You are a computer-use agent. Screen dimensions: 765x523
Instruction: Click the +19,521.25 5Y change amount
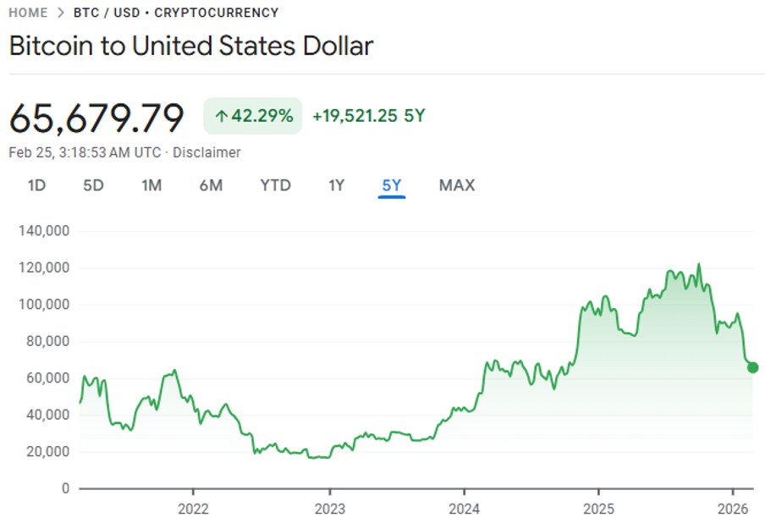(x=367, y=116)
